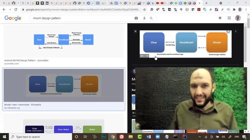
Task: Select the Wikipedia MVVM diagram thumbnail
Action: [64, 85]
